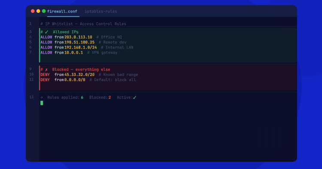Click the '# Office HQ' comment
This screenshot has width=322, height=169.
click(x=109, y=37)
